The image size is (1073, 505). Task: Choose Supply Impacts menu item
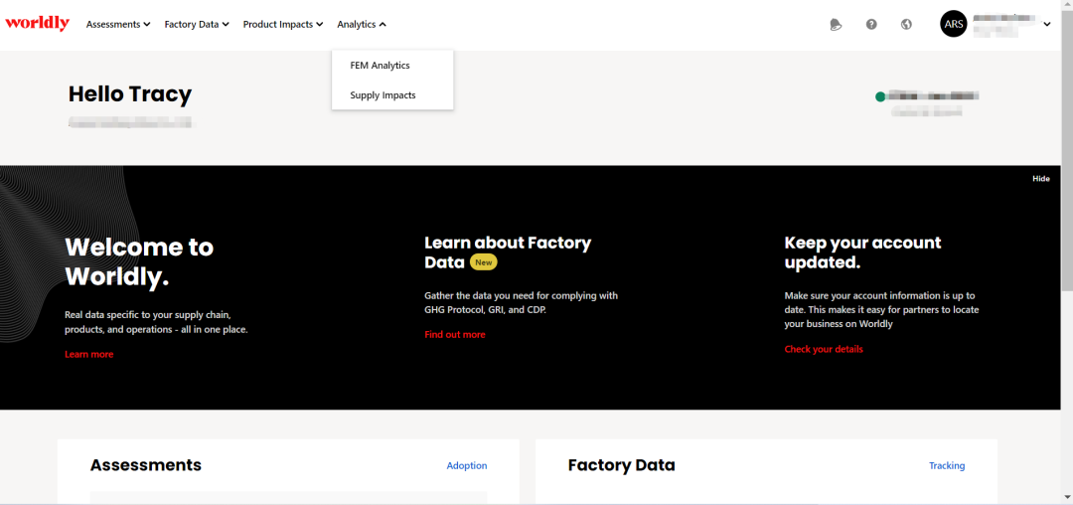(x=383, y=95)
